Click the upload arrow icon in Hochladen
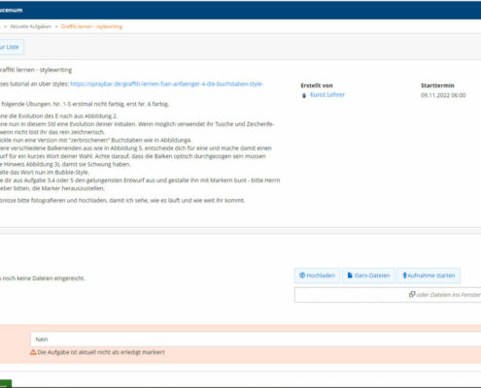Viewport: 481px width, 388px height. 302,275
